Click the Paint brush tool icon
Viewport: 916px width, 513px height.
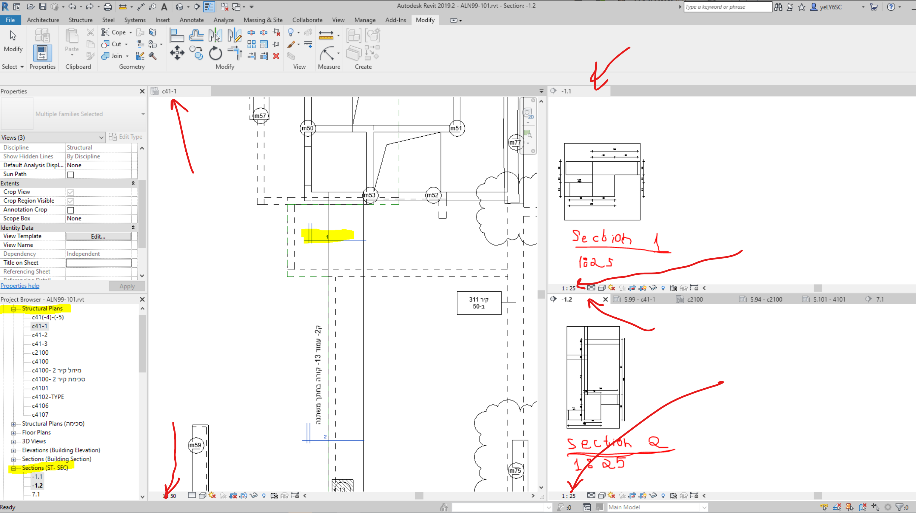[291, 44]
